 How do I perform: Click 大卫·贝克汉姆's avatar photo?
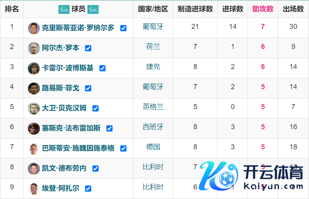pos(34,108)
